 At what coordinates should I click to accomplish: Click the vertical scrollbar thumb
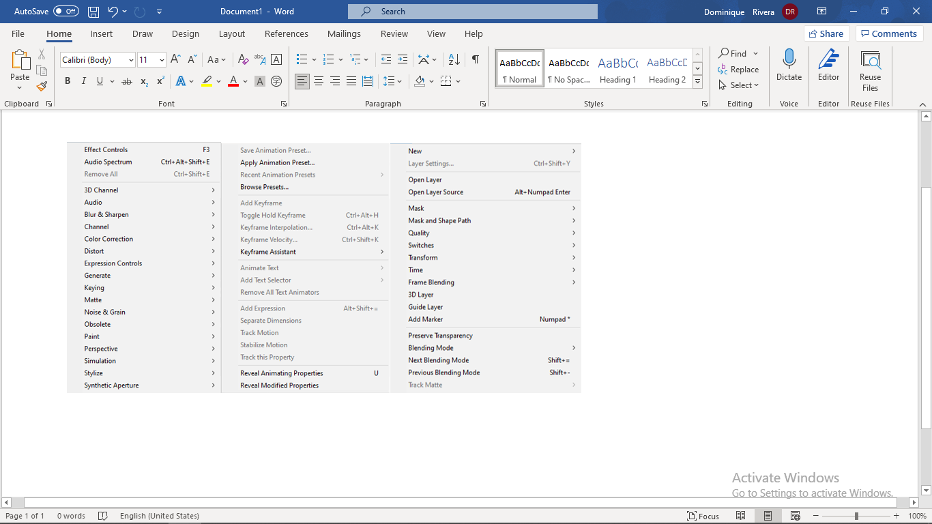(x=926, y=307)
